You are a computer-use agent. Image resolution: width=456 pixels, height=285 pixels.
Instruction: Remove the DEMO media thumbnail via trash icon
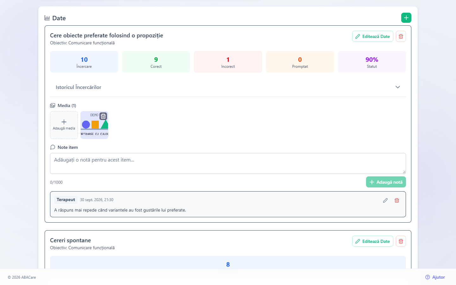tap(103, 116)
